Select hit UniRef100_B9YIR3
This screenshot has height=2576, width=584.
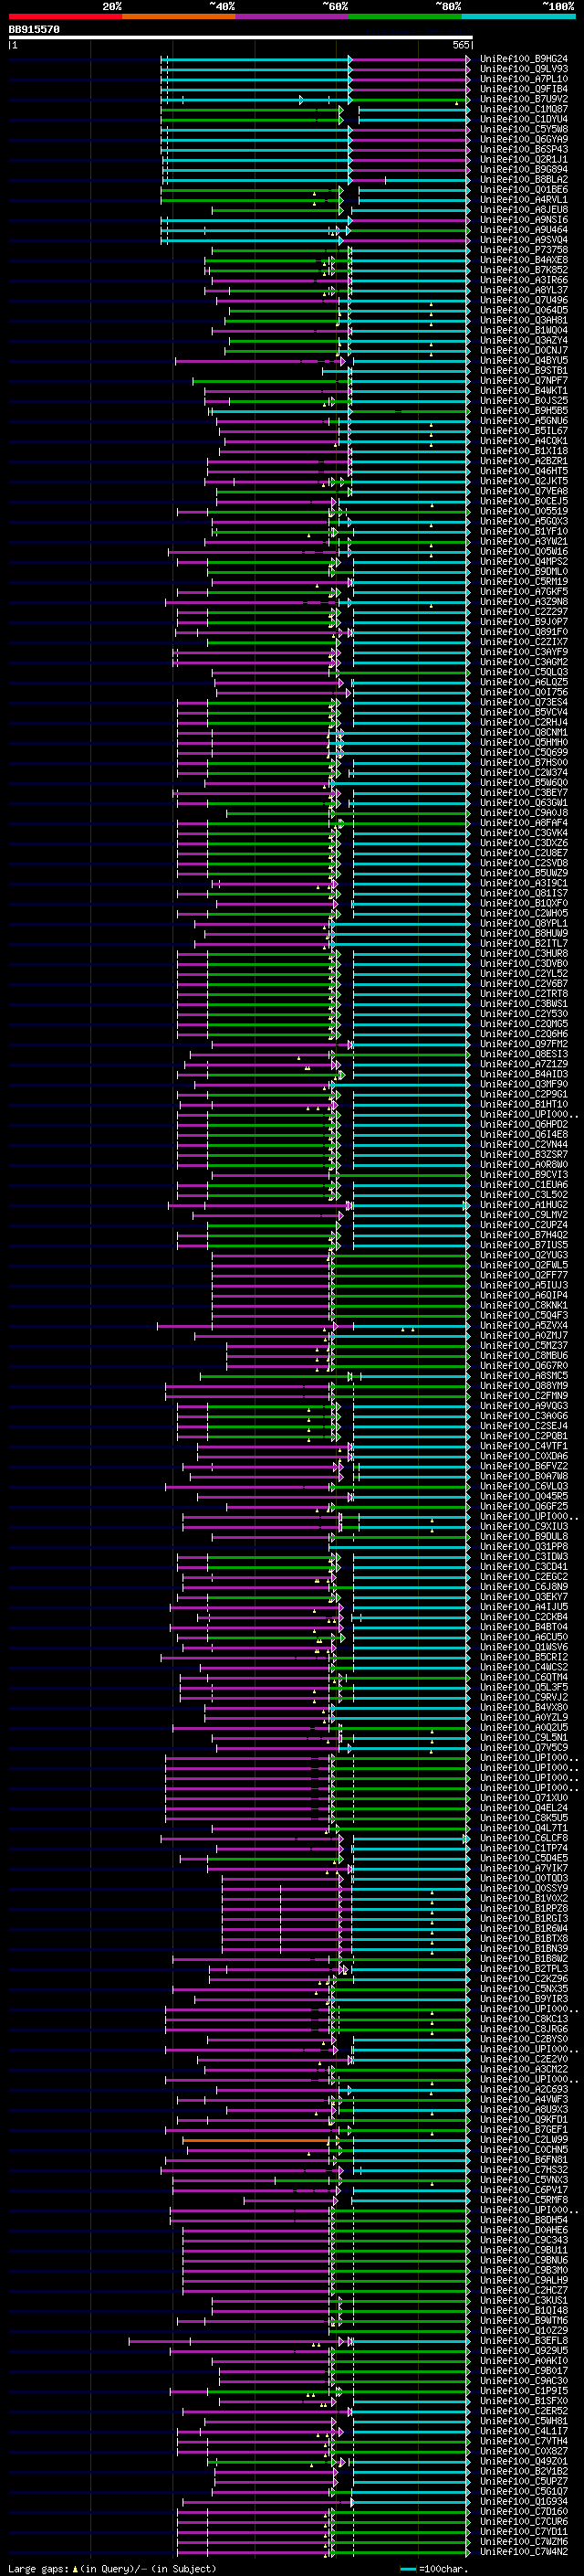pyautogui.click(x=523, y=1999)
